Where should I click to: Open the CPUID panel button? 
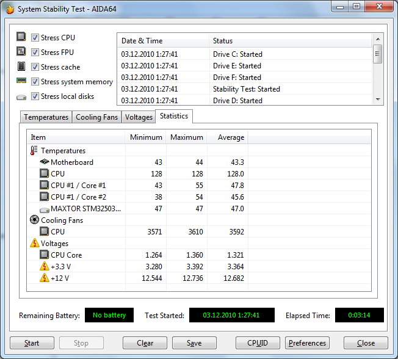258,343
